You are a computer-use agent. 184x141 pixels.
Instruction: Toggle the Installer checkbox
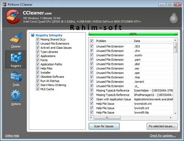[x=37, y=72]
